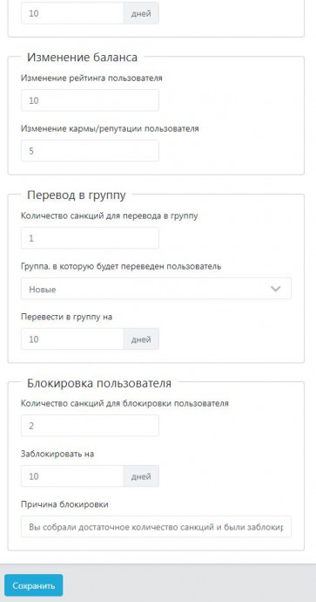This screenshot has width=316, height=602.
Task: Click the days field at the top of the page
Action: pyautogui.click(x=72, y=13)
